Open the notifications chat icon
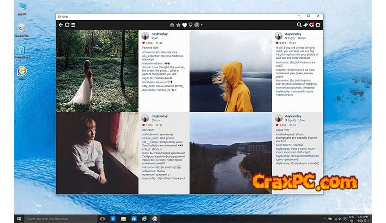Screen dimensions: 386x223 [x=312, y=25]
